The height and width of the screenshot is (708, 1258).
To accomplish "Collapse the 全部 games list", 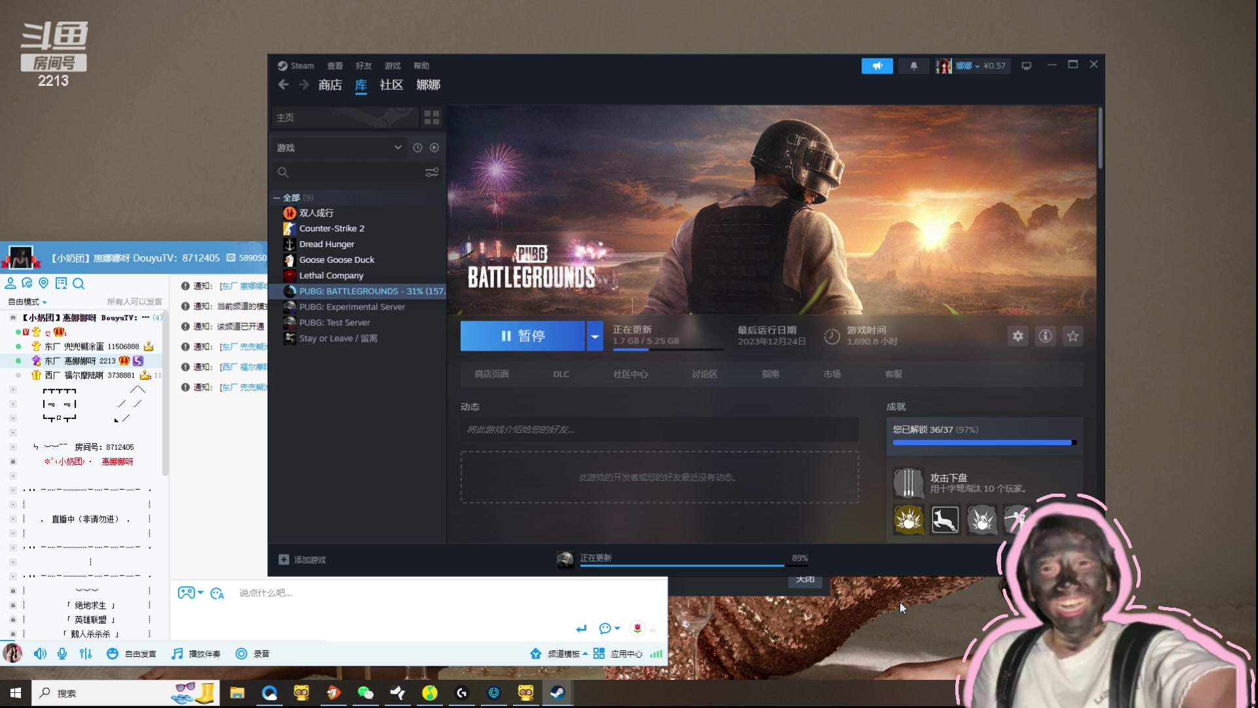I will click(x=277, y=197).
